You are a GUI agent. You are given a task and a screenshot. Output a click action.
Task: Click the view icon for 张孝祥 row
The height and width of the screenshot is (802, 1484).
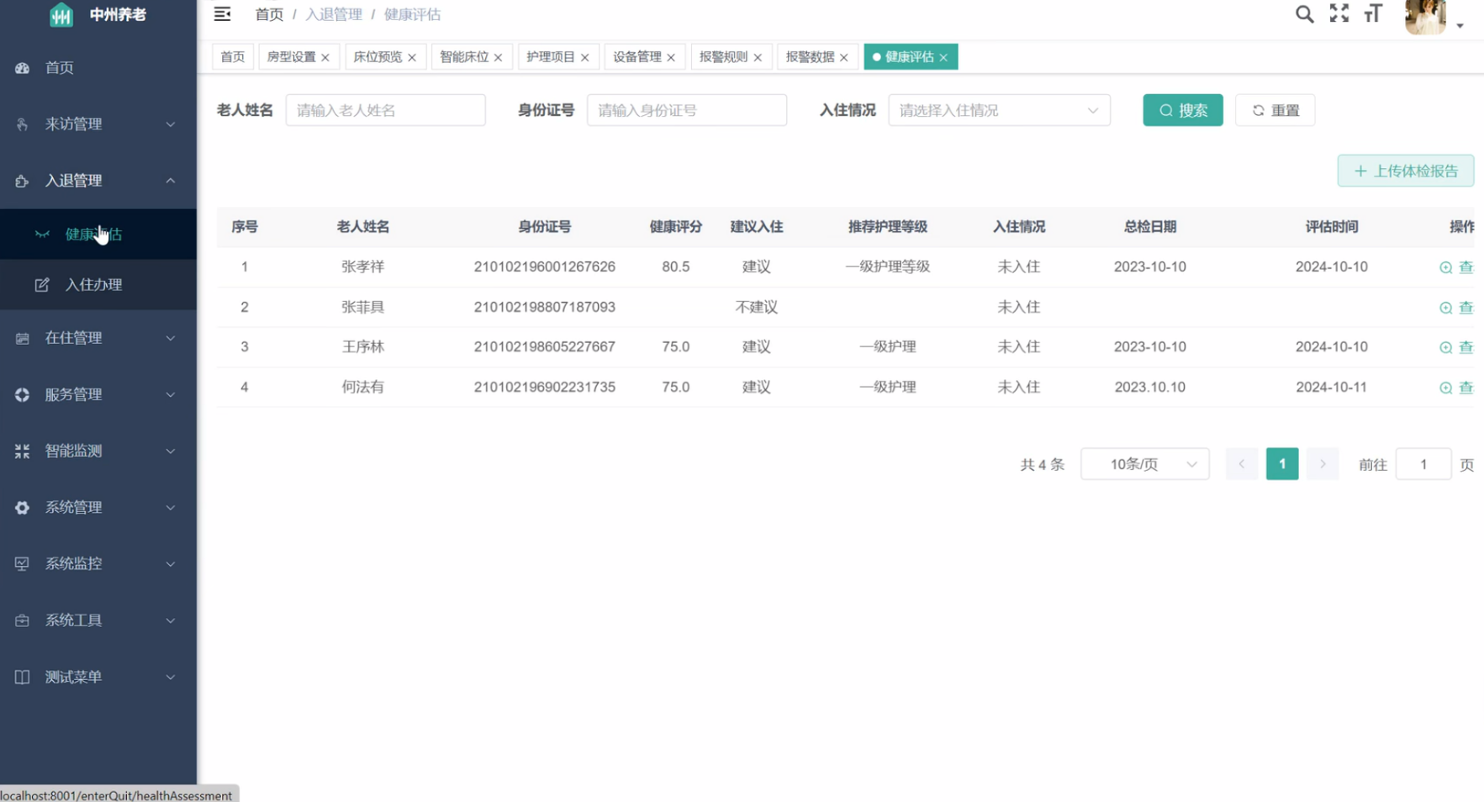pyautogui.click(x=1446, y=267)
